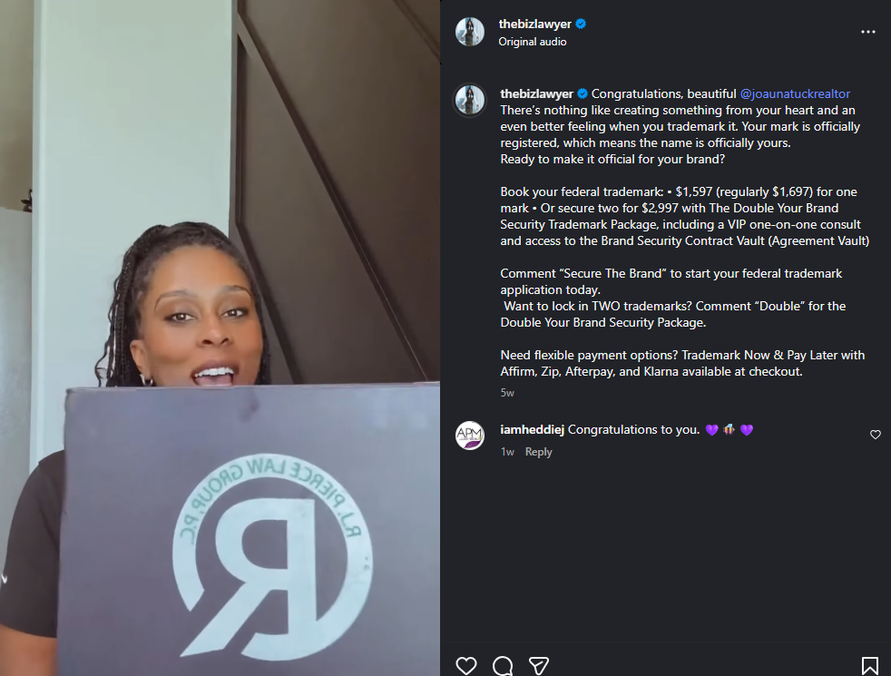Image resolution: width=891 pixels, height=676 pixels.
Task: Click thebizlawyer username in post header
Action: pos(534,24)
